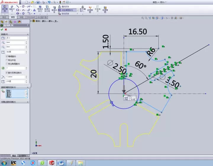Switch to the Motion Study 1 bottom tab

pos(23,156)
